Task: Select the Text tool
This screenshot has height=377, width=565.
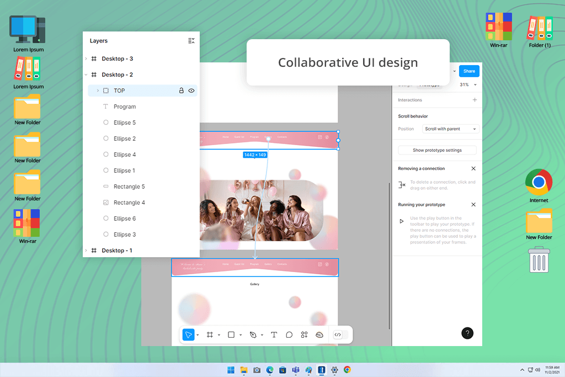Action: (274, 335)
